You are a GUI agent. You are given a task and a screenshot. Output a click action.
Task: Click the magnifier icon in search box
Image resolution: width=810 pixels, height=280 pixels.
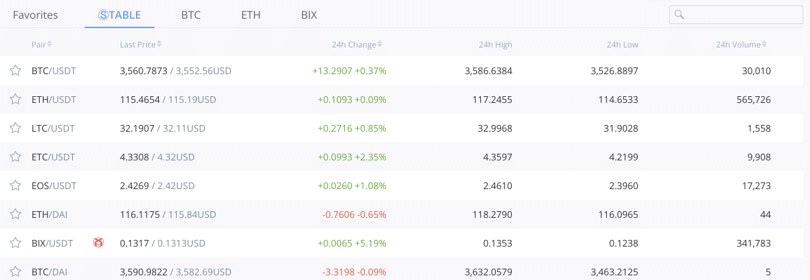coord(679,15)
